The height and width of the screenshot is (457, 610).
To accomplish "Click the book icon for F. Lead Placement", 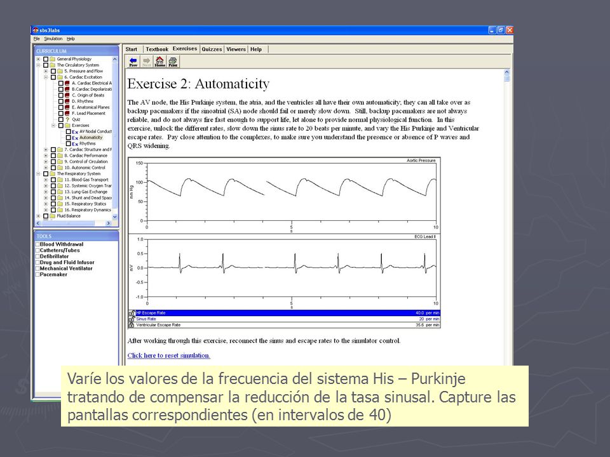I will click(67, 113).
